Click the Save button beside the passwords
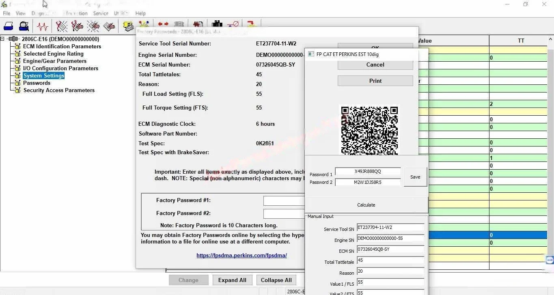 (415, 177)
